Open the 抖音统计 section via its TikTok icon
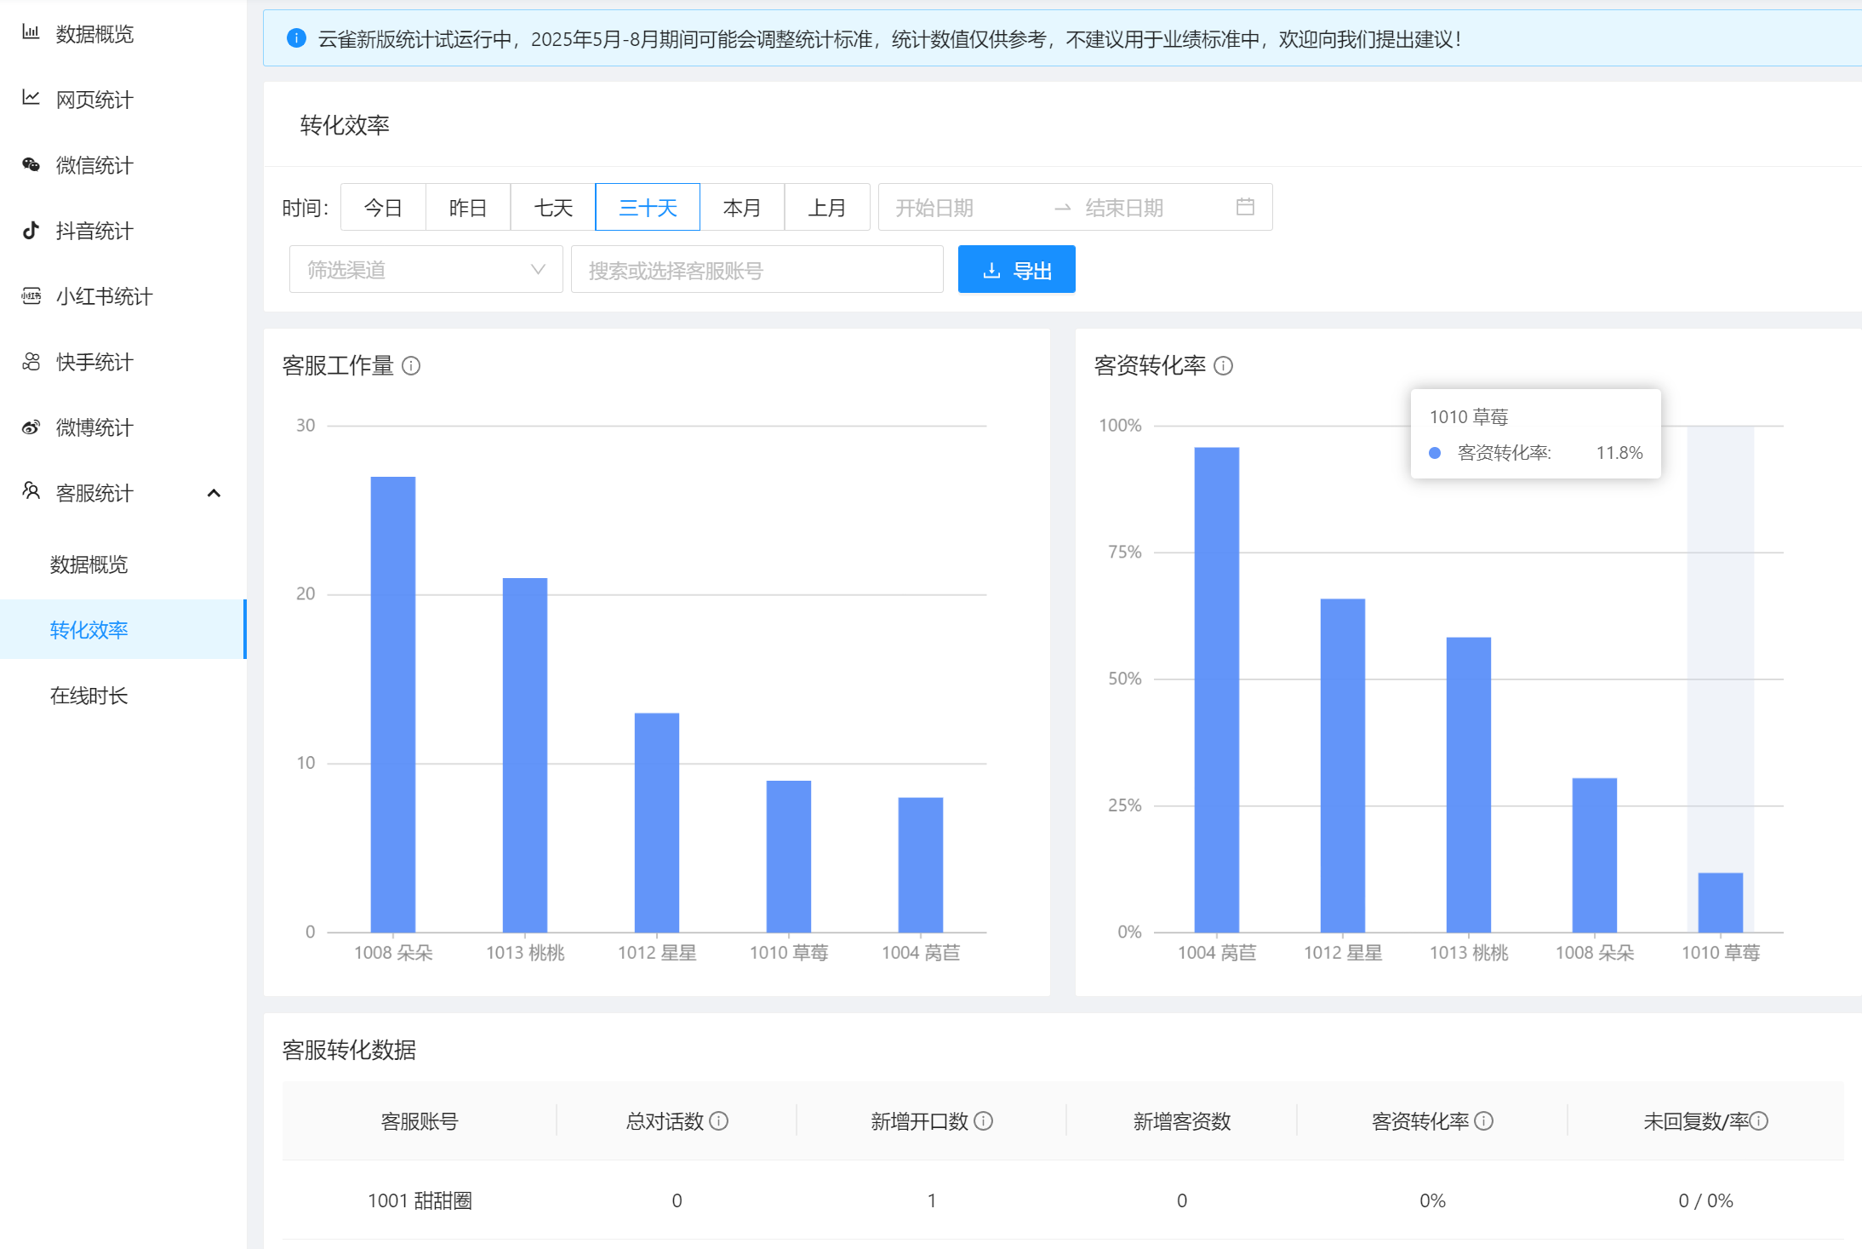 (x=31, y=231)
